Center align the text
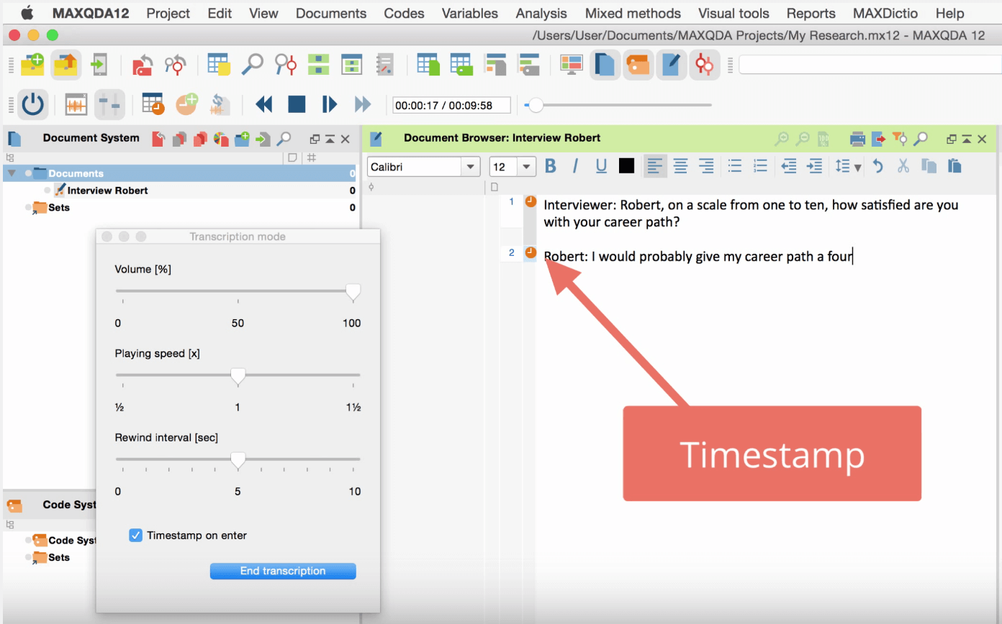The image size is (1002, 624). coord(680,167)
